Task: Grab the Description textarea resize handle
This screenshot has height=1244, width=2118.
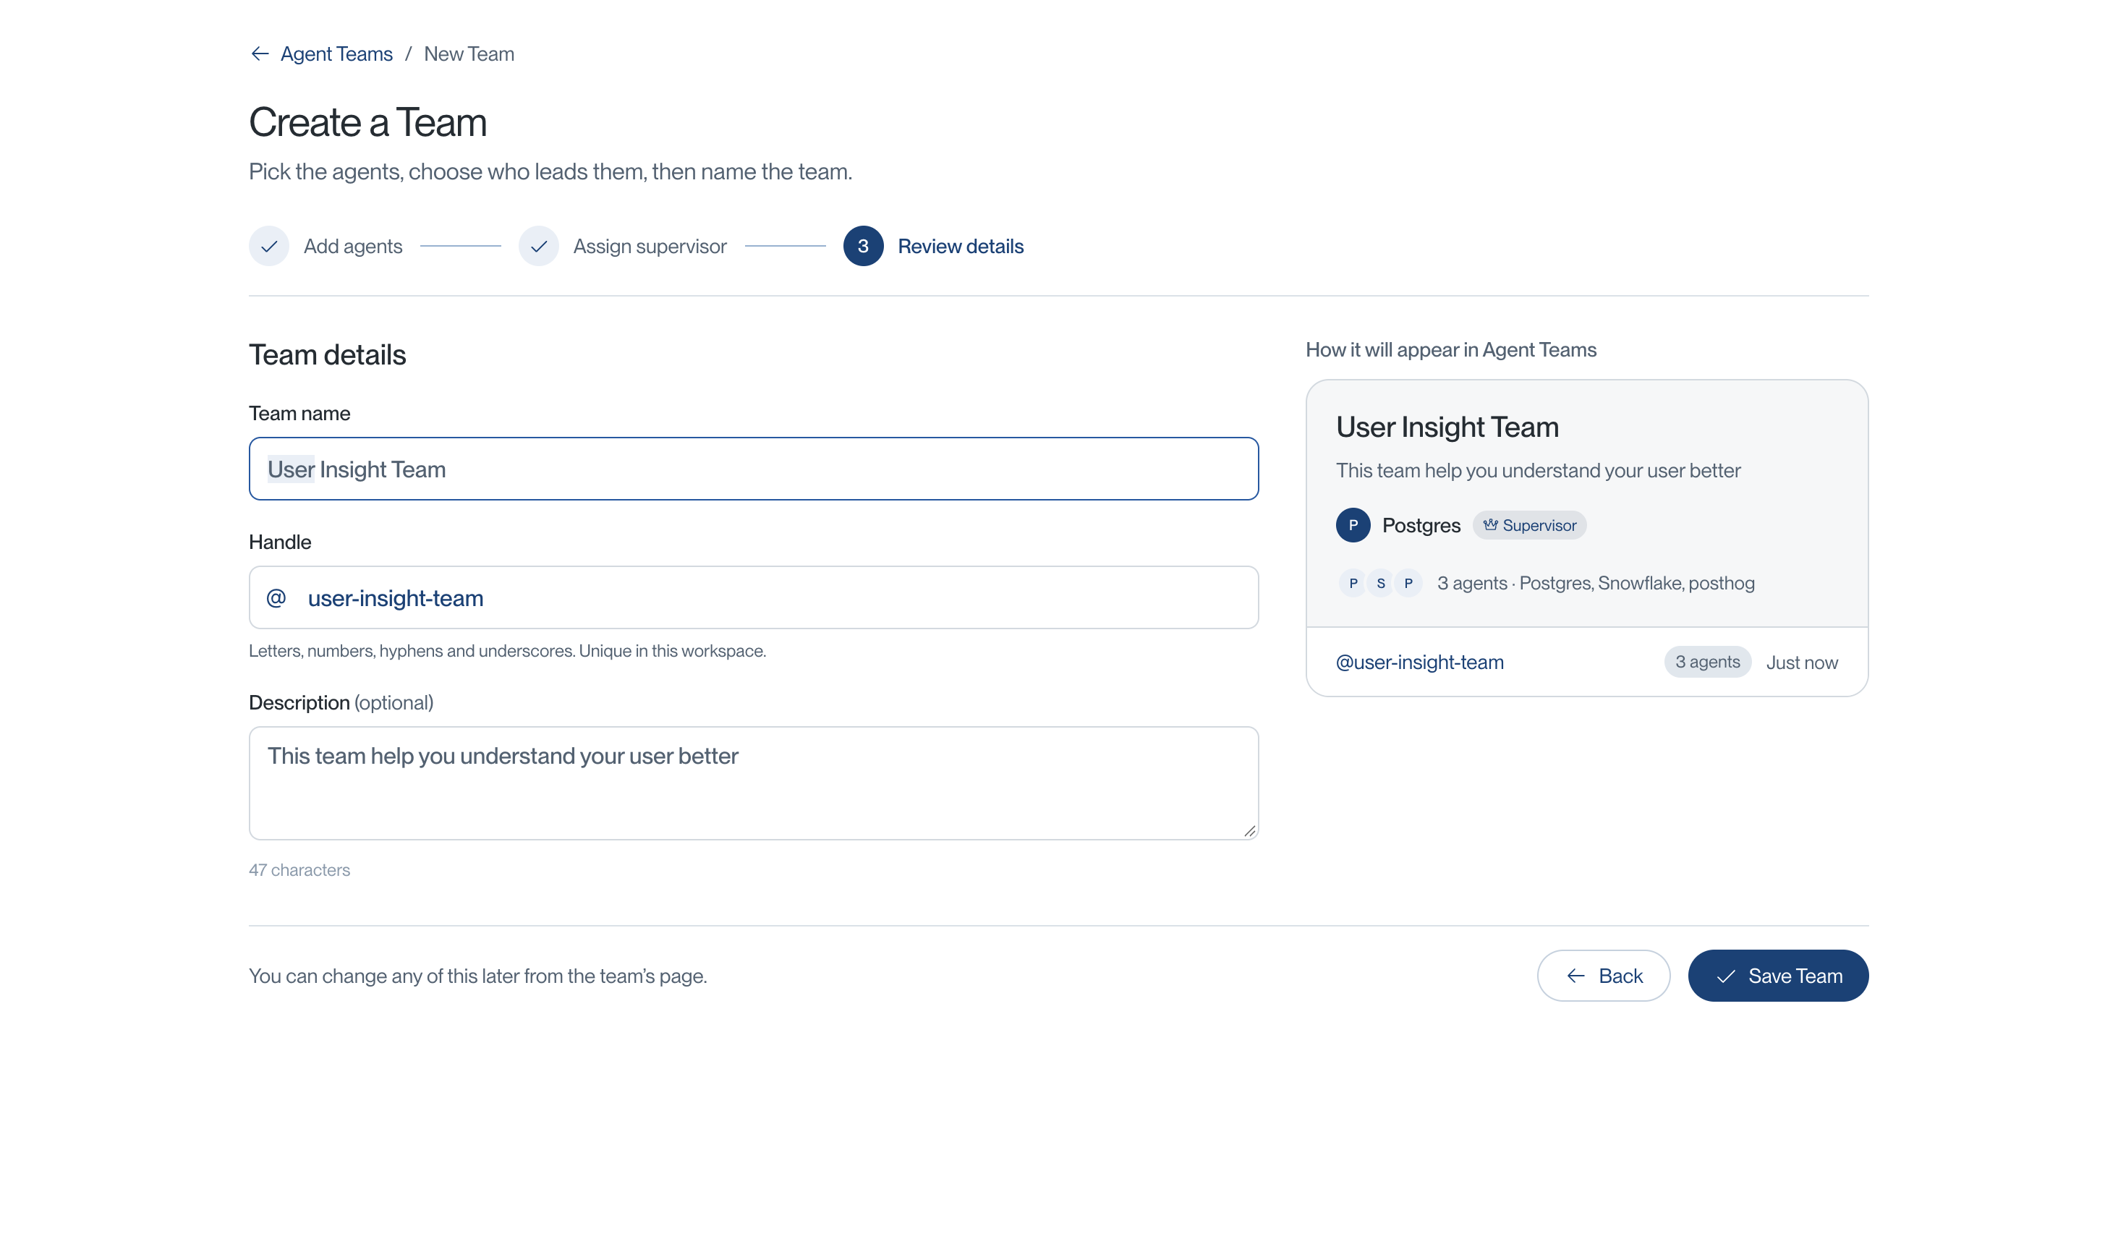Action: coord(1250,830)
